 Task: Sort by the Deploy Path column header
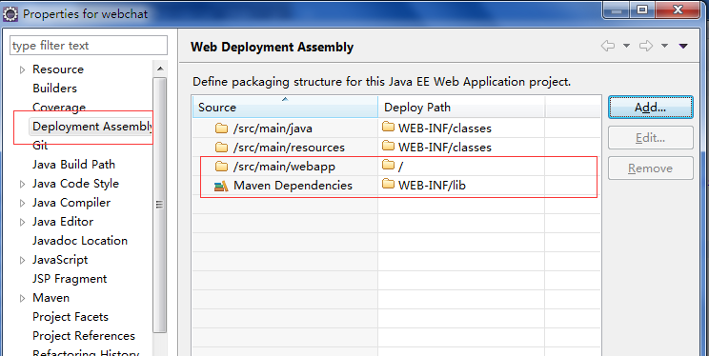click(x=461, y=107)
